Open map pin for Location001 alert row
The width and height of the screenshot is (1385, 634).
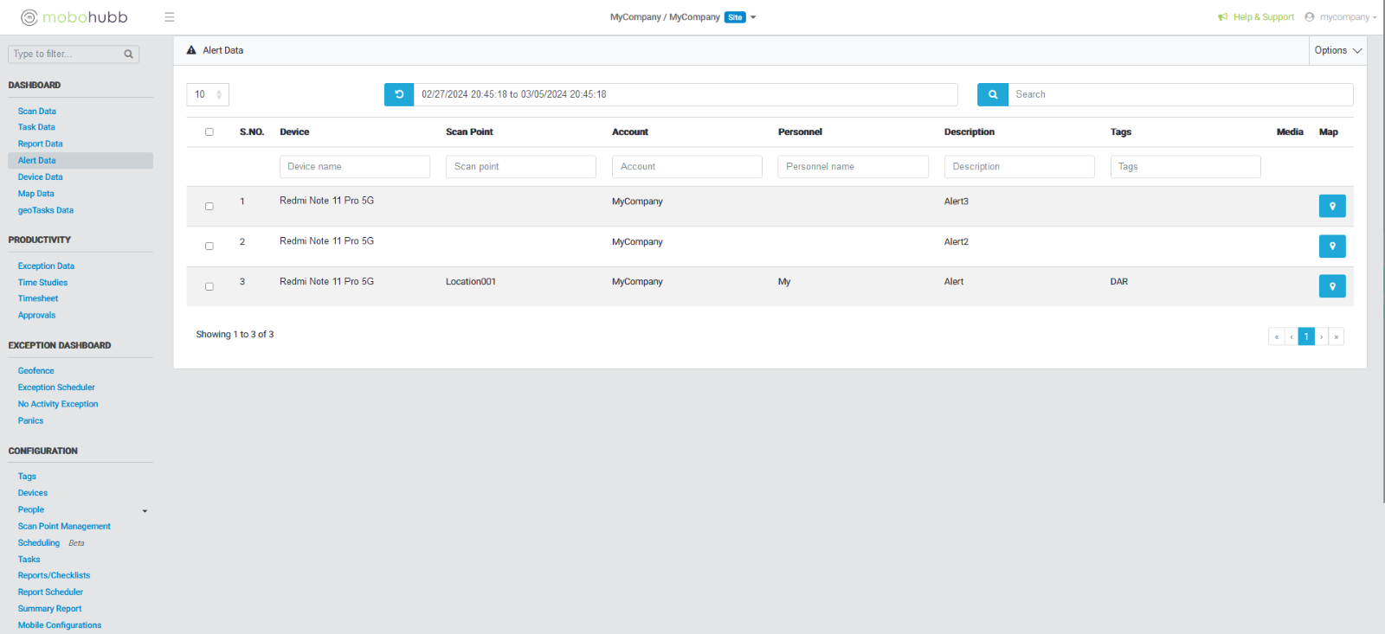[1331, 286]
